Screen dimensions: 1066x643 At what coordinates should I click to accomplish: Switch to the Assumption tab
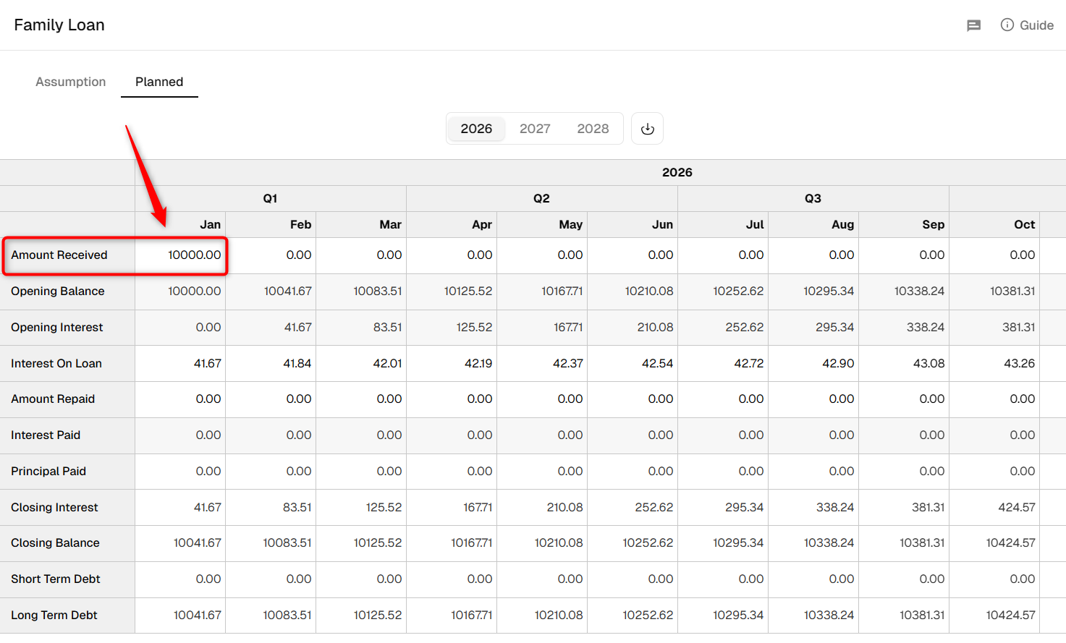pos(71,82)
